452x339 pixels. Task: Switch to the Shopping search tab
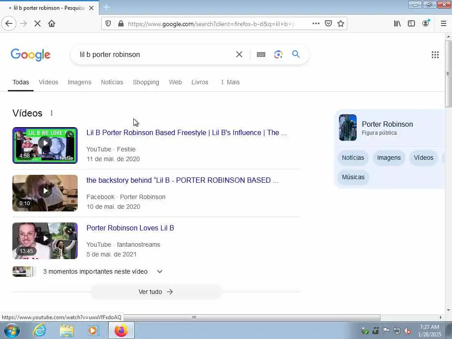pyautogui.click(x=146, y=82)
